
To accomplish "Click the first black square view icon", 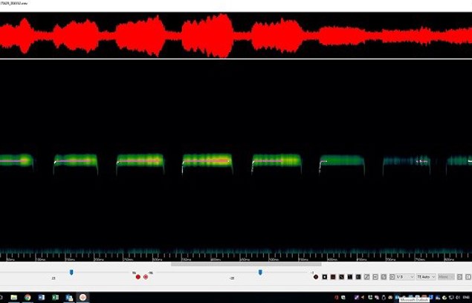I will point(324,277).
